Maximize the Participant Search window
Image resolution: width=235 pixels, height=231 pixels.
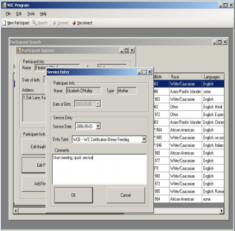click(x=220, y=42)
